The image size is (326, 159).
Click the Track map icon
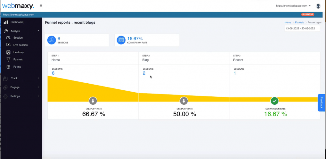(6, 78)
